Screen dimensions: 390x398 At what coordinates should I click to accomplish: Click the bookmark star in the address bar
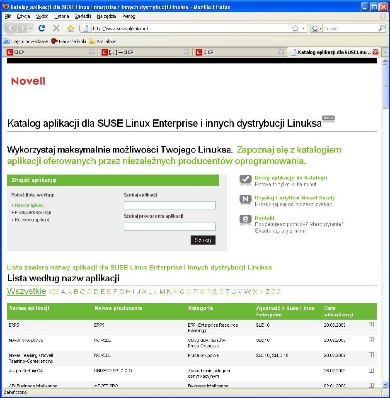294,28
